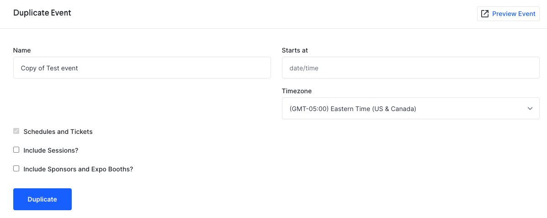547x218 pixels.
Task: Click the chevron arrow in Timezone field
Action: (530, 108)
